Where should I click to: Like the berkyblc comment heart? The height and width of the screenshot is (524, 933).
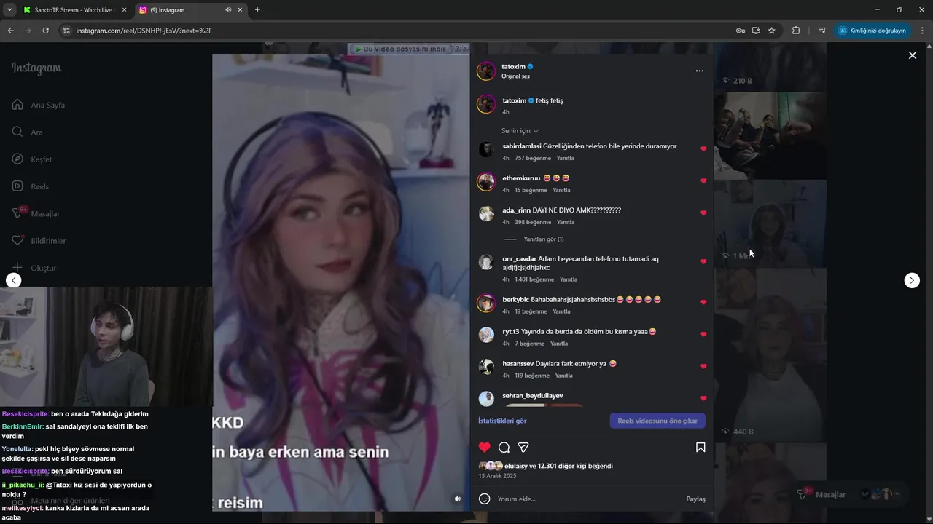pos(703,302)
